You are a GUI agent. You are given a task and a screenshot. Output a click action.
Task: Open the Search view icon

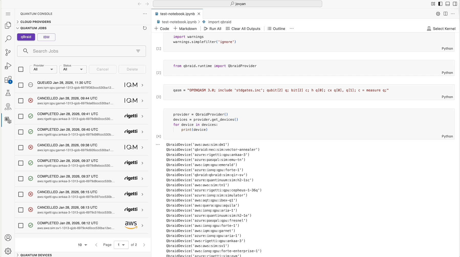tap(8, 39)
